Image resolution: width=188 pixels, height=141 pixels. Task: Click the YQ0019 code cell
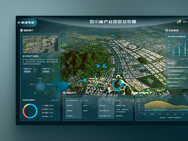[x=90, y=100]
